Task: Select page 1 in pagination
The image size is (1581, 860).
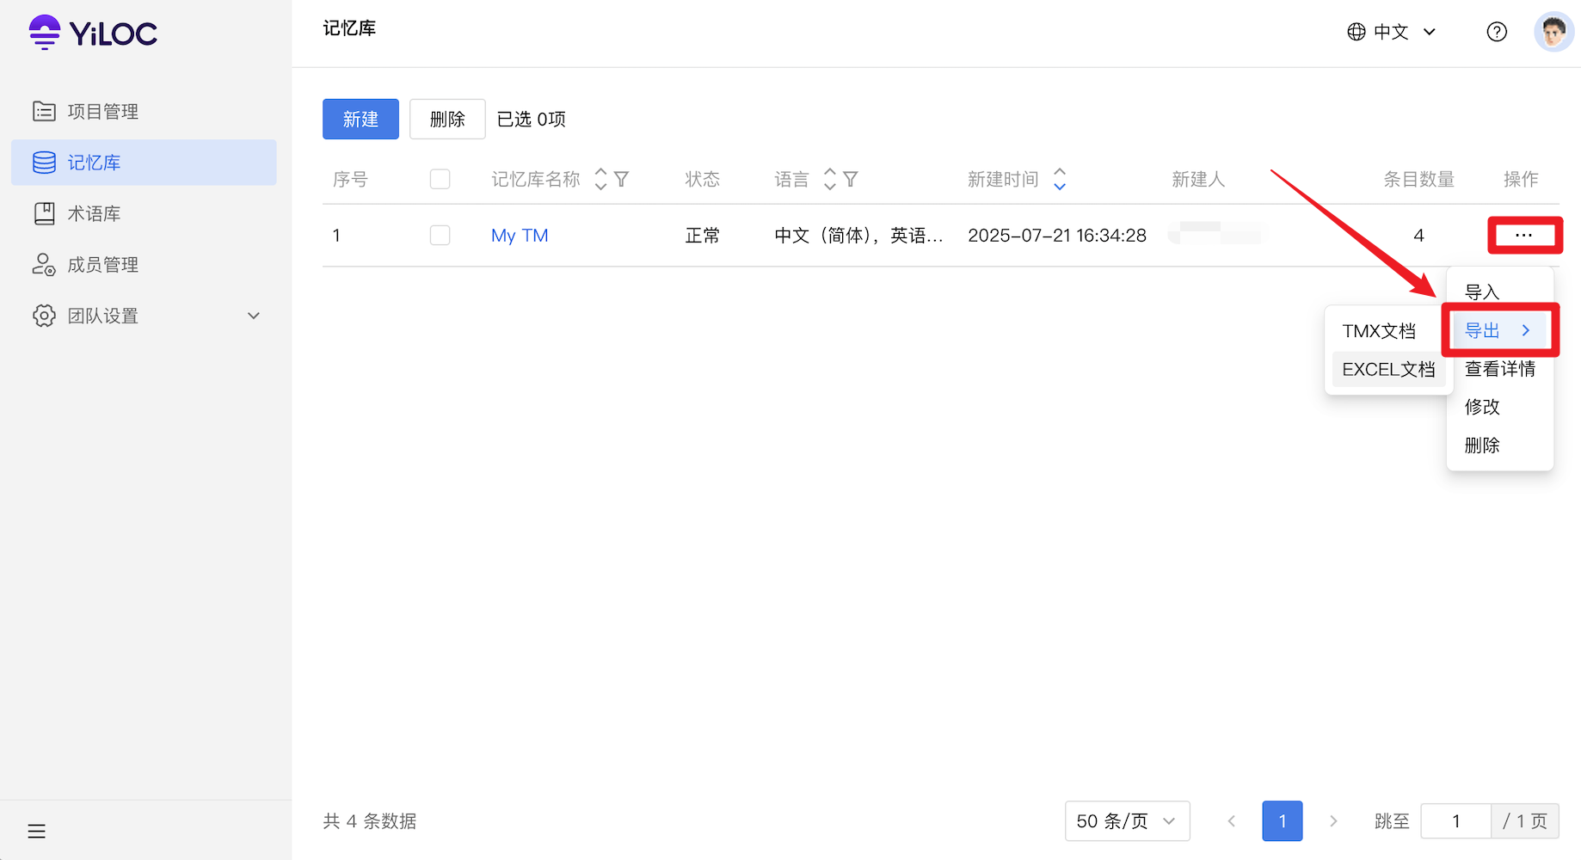Action: pyautogui.click(x=1282, y=821)
